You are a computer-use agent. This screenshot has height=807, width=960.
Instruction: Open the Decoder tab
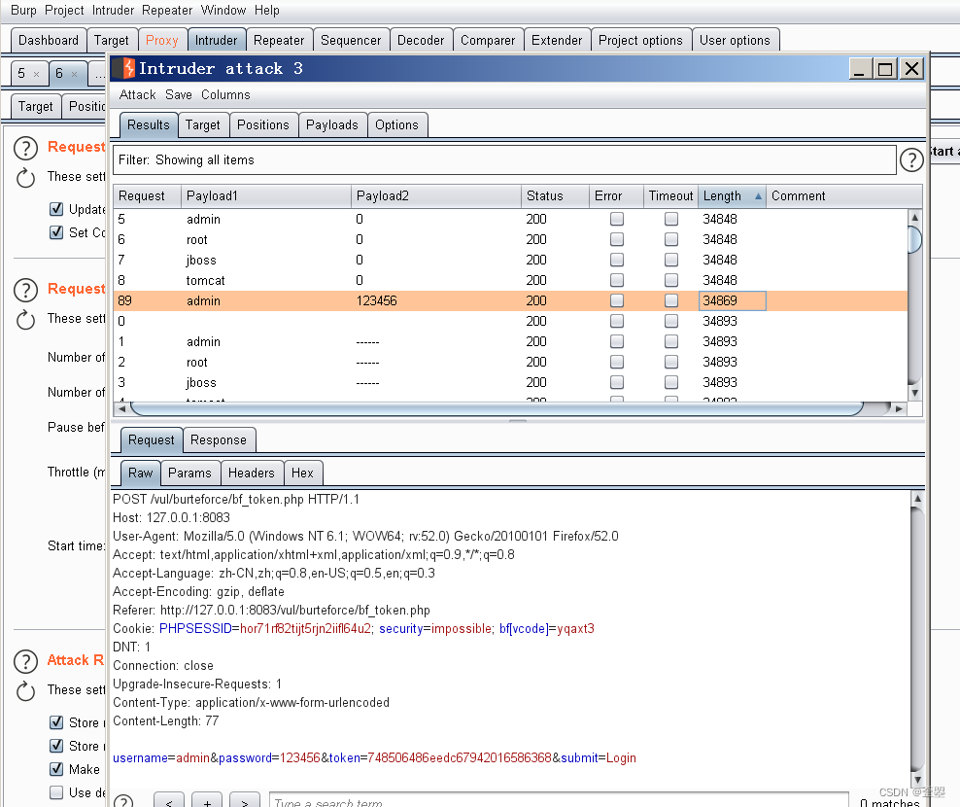coord(421,41)
